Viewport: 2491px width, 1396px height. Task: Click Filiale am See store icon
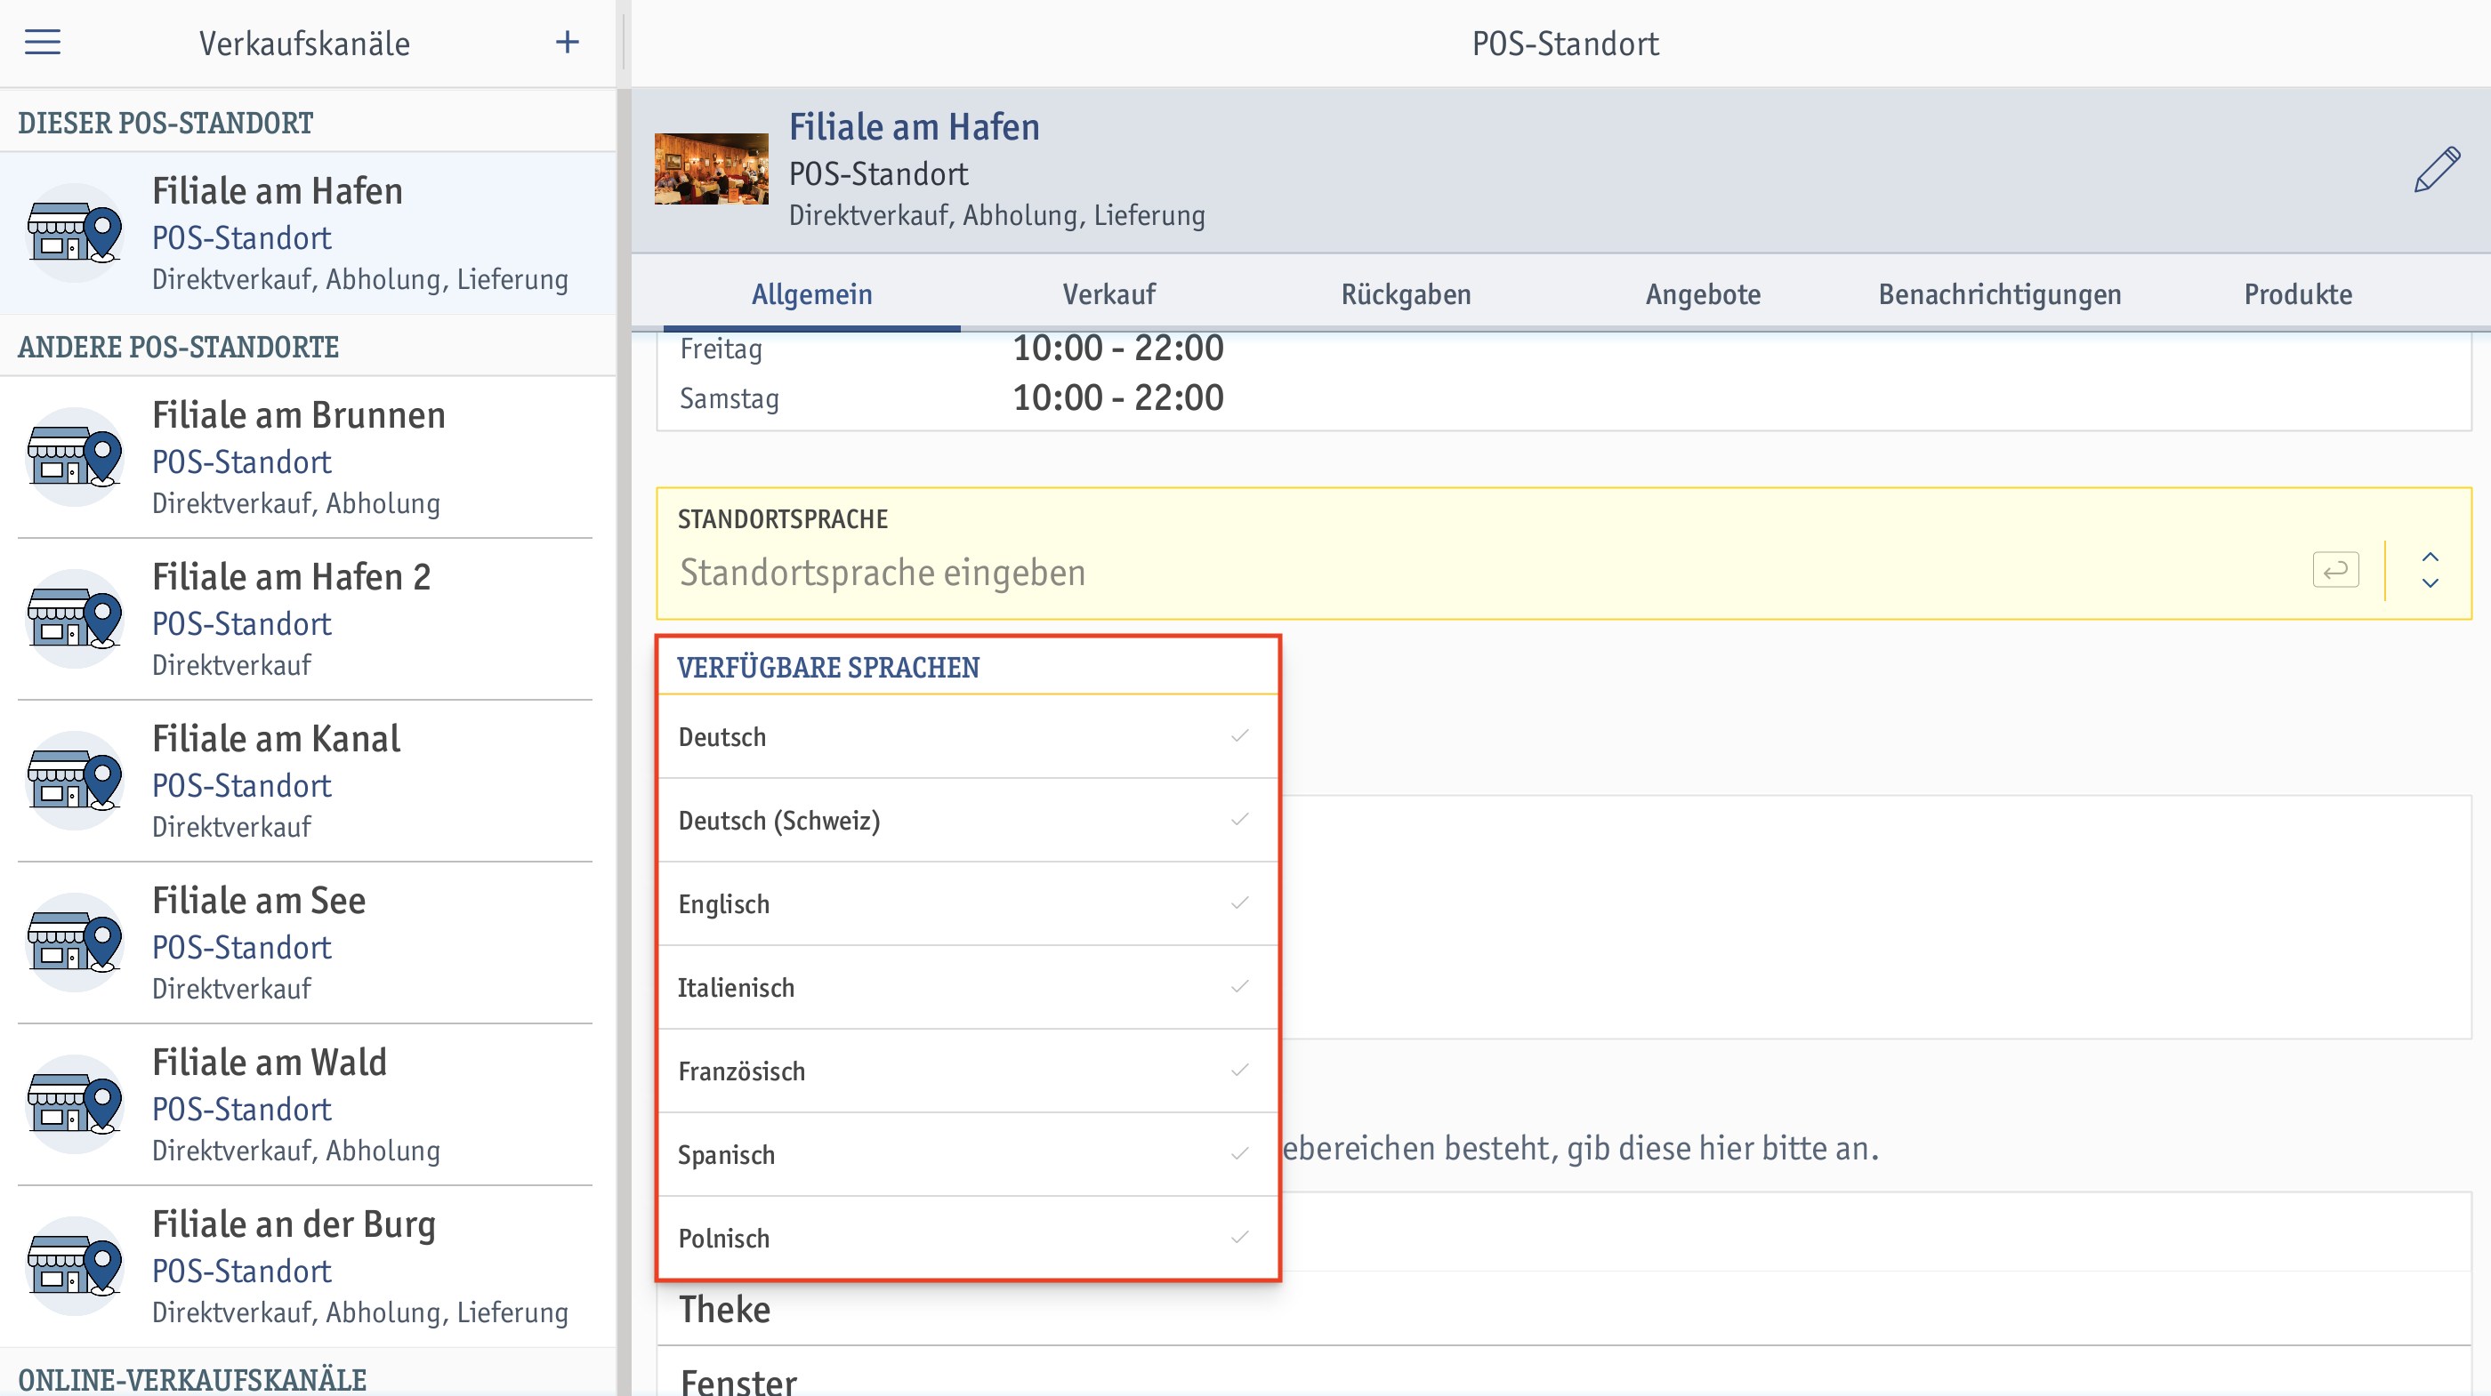point(76,943)
